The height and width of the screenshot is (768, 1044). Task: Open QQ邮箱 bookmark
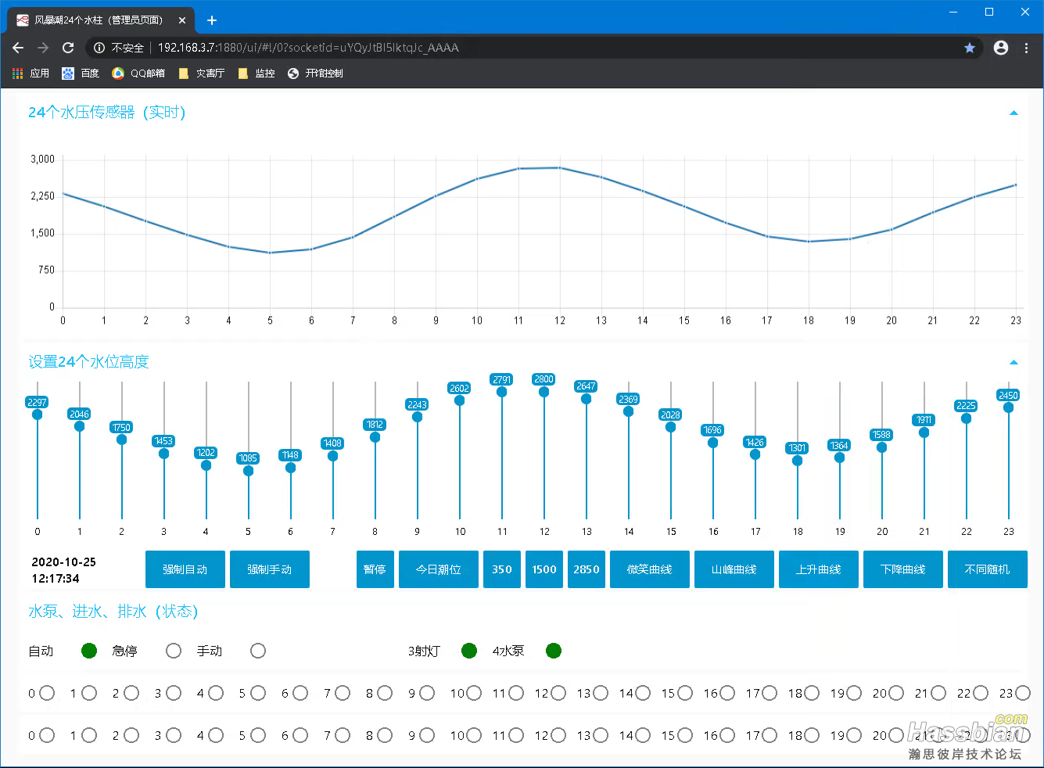tap(138, 74)
